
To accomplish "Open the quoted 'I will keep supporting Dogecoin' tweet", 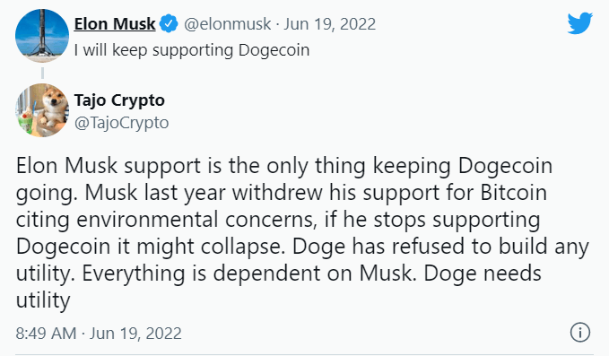I will pos(192,50).
